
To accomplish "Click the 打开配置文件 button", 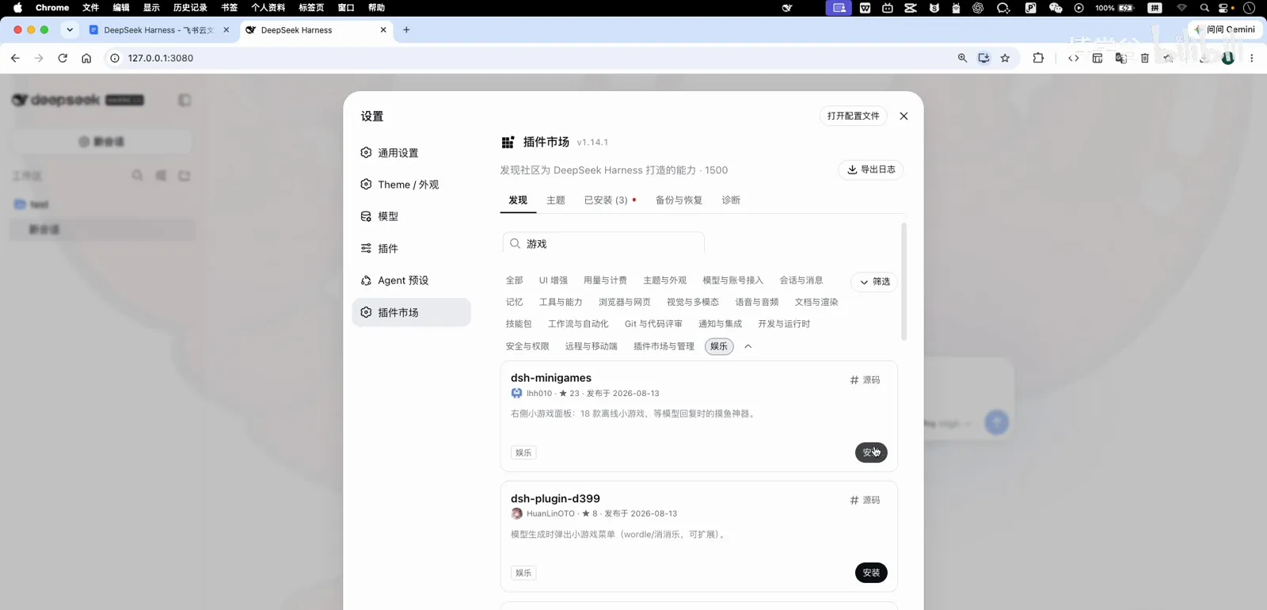I will click(x=854, y=116).
